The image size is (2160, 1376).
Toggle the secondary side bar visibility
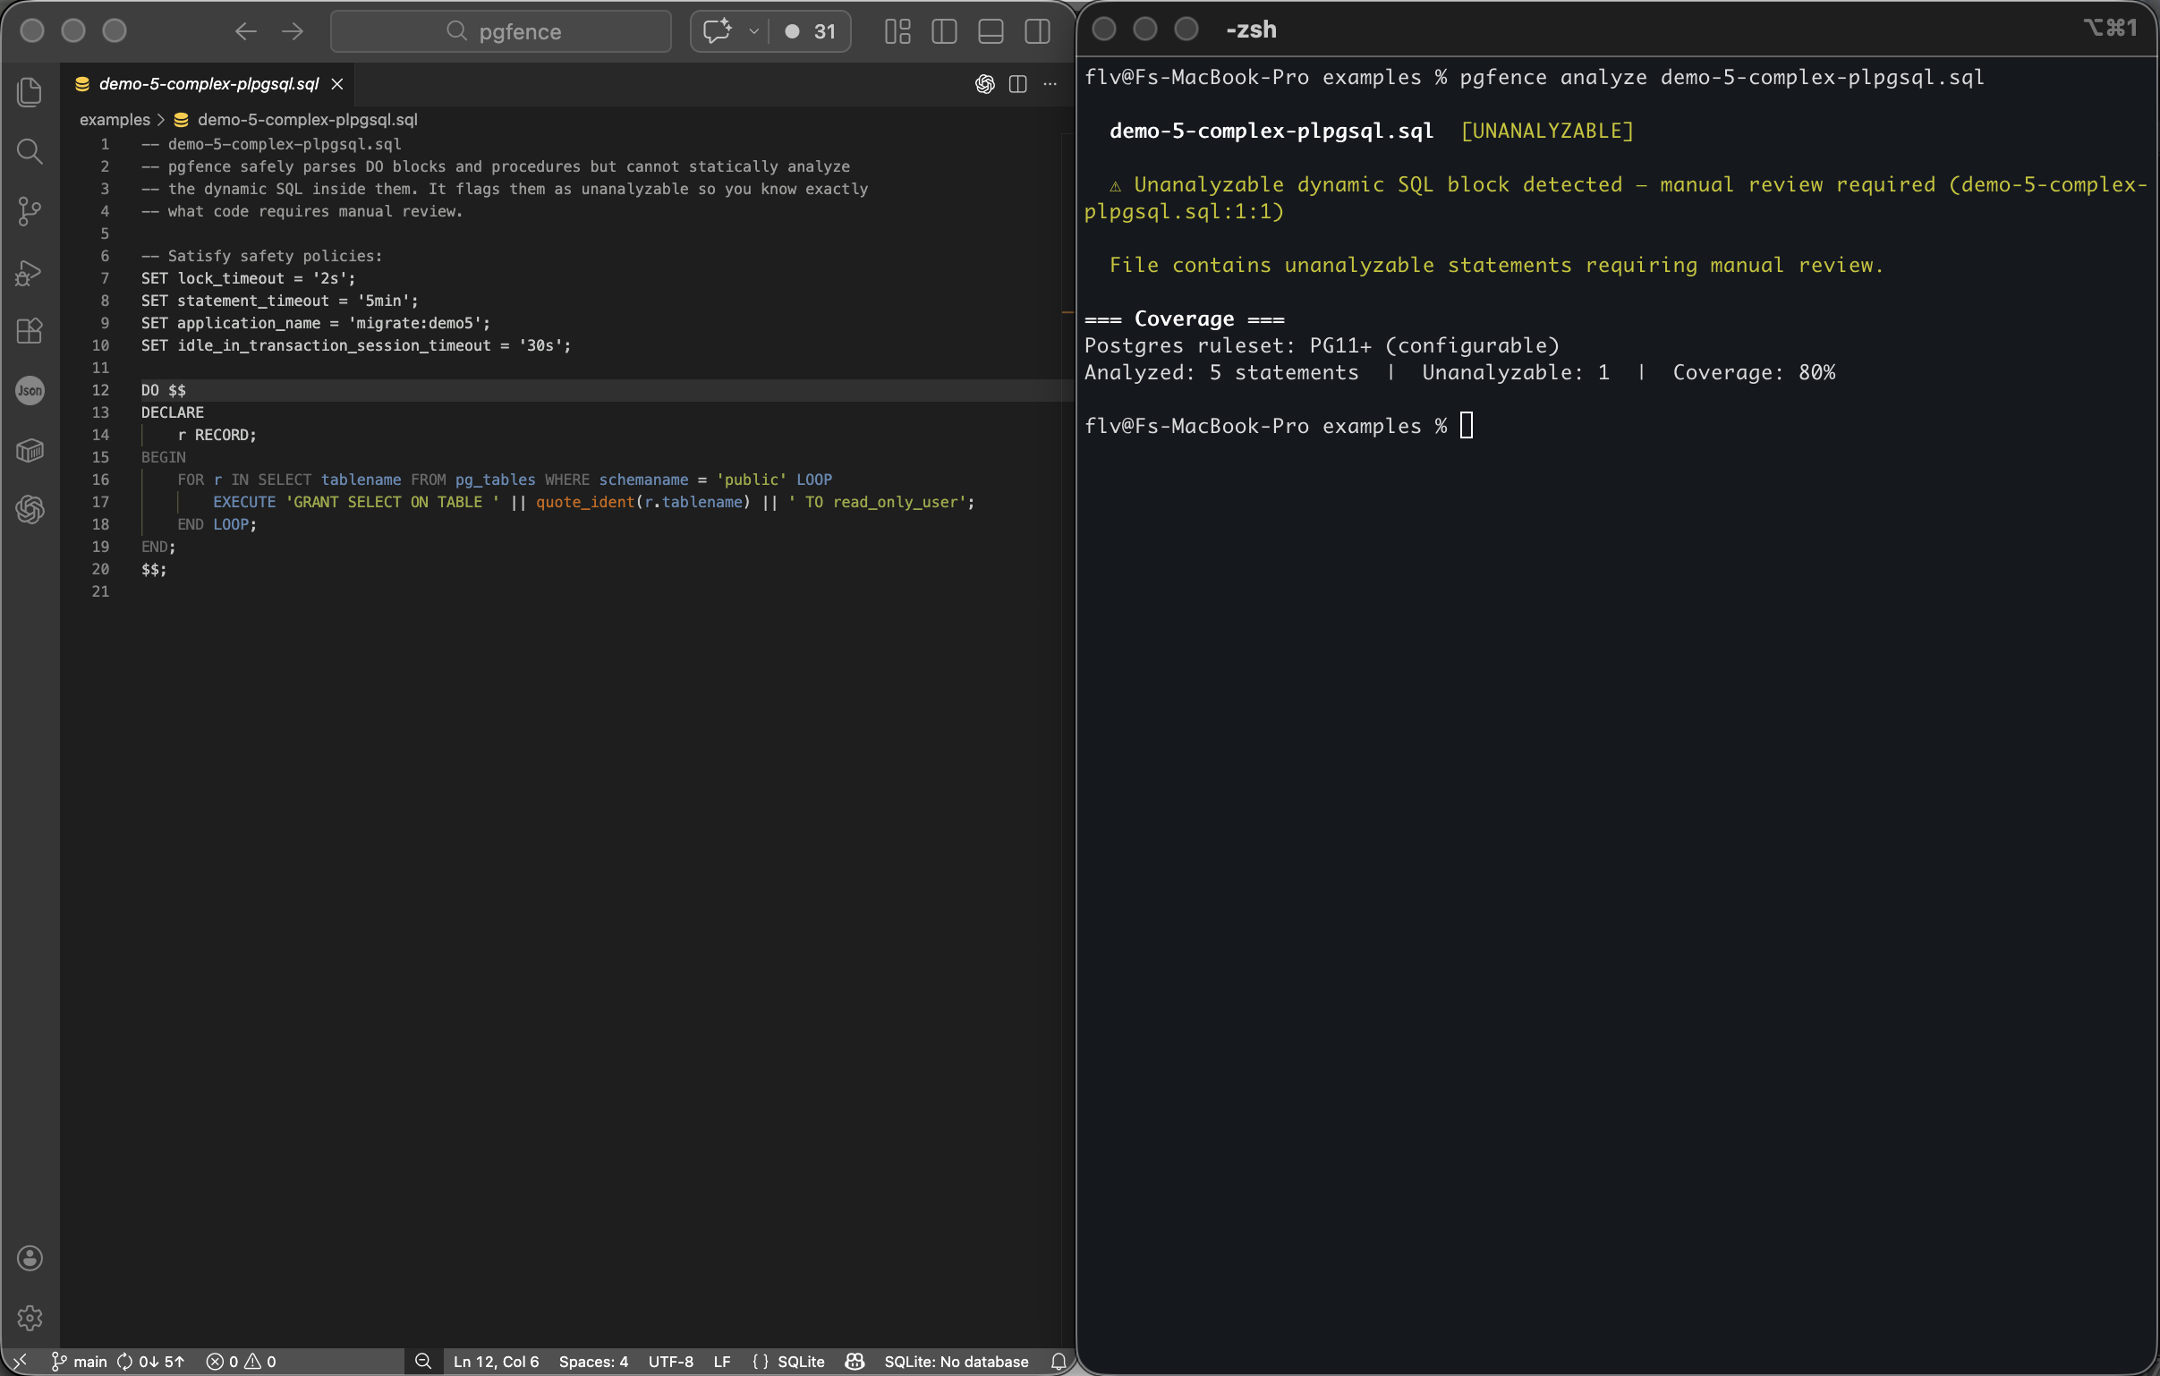[1037, 31]
